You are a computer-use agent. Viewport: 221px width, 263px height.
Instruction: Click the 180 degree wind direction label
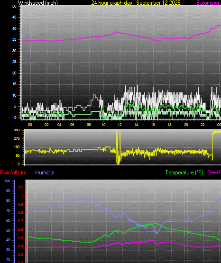click(17, 147)
